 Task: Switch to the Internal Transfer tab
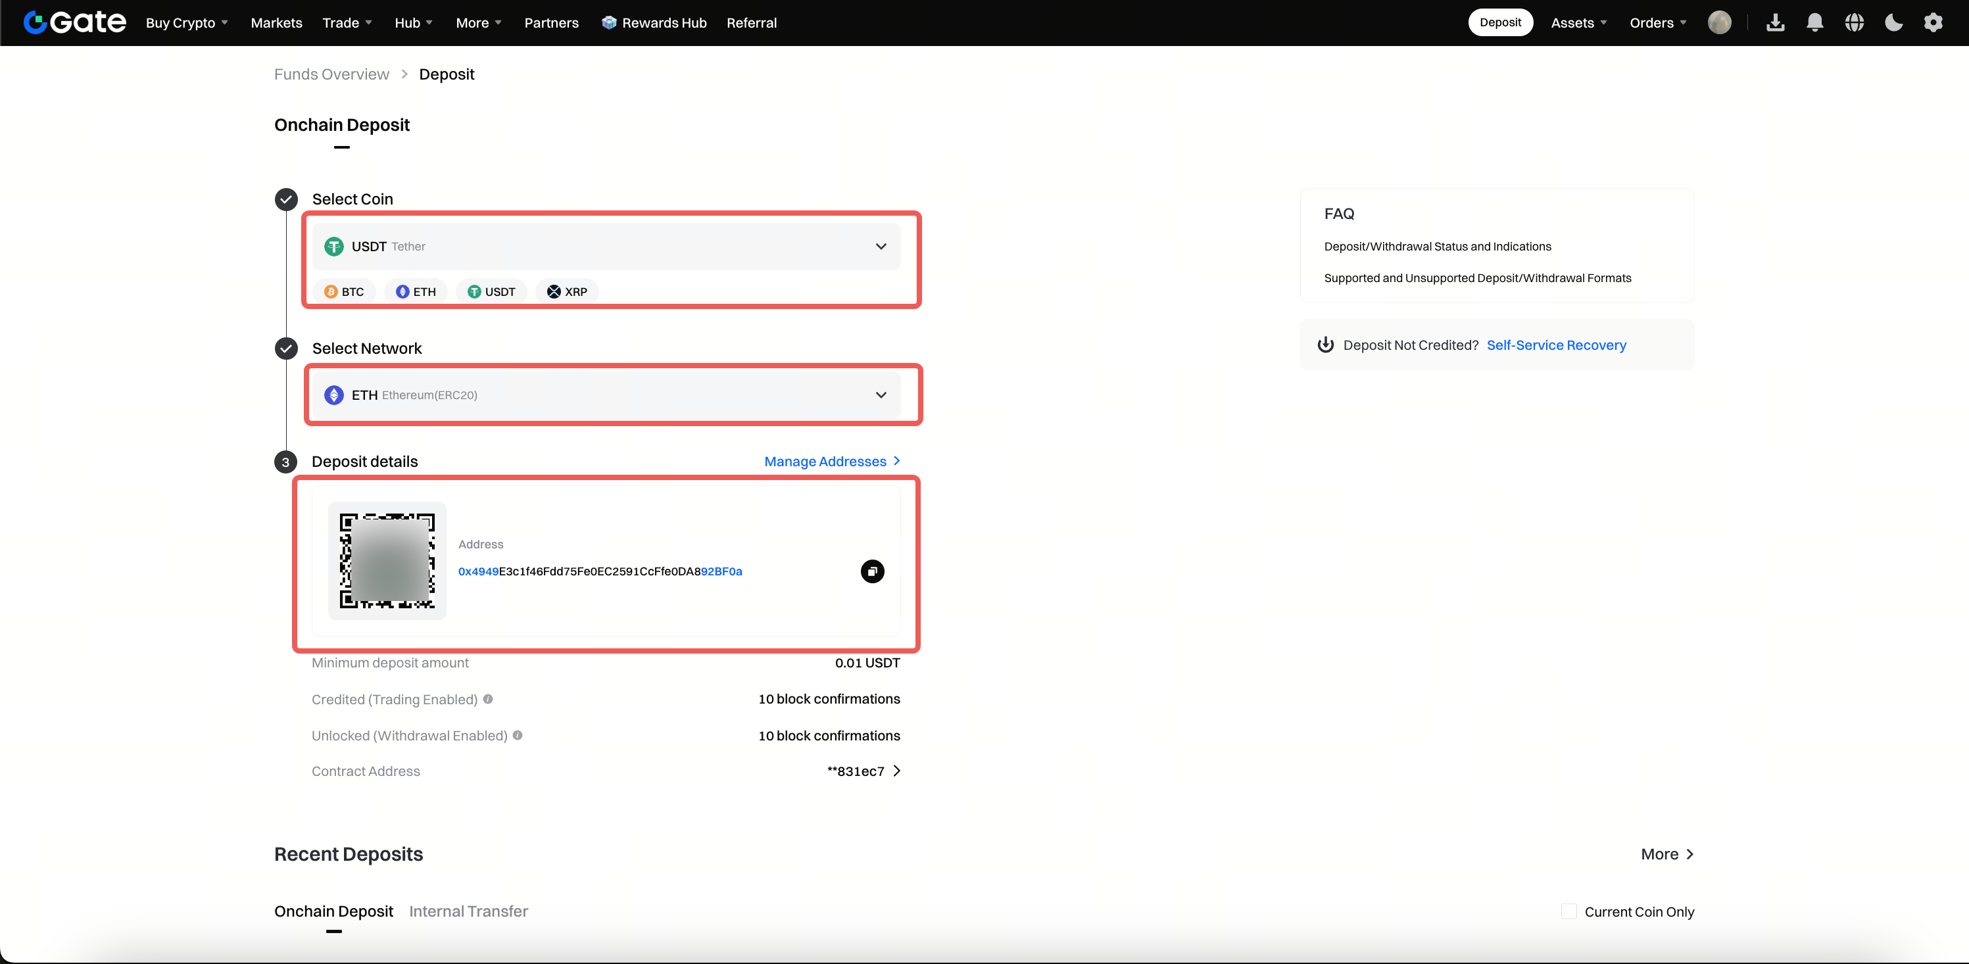pos(468,911)
